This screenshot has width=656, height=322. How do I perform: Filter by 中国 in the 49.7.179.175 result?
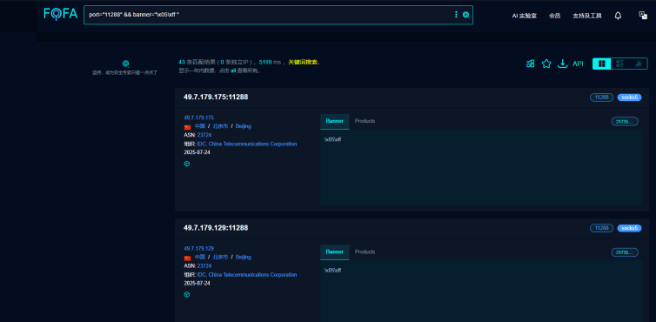point(199,126)
